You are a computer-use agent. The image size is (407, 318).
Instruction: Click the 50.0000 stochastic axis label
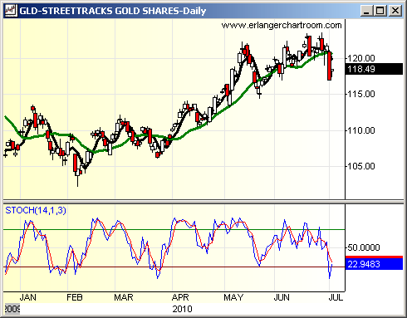pos(363,247)
